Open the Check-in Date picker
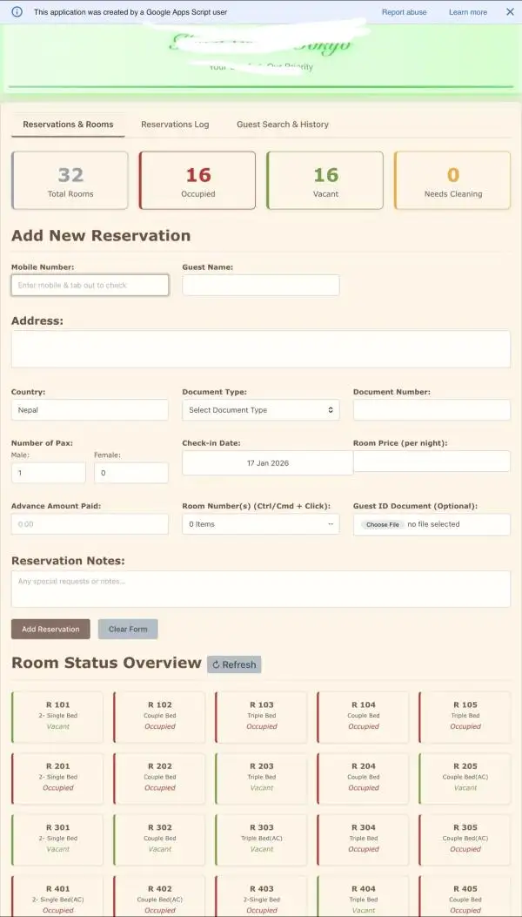Screen dimensions: 522x917 click(267, 463)
